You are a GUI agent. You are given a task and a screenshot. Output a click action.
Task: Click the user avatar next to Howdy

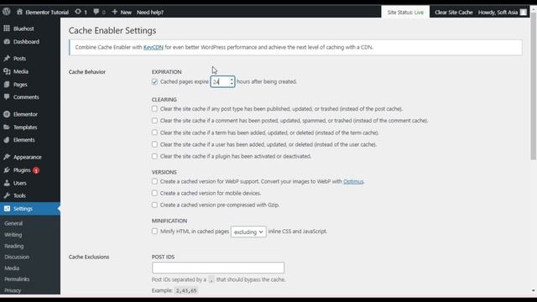[x=523, y=12]
